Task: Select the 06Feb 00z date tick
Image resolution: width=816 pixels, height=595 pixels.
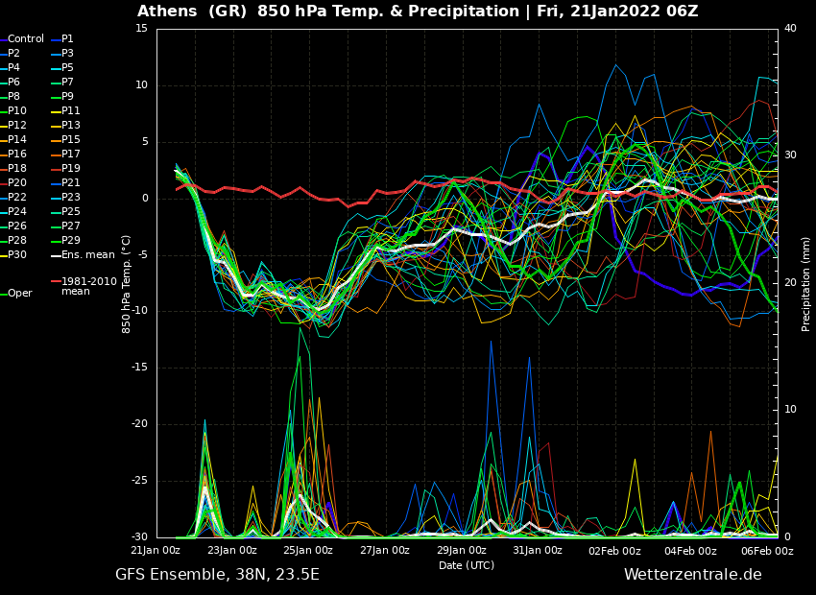Action: pos(768,550)
